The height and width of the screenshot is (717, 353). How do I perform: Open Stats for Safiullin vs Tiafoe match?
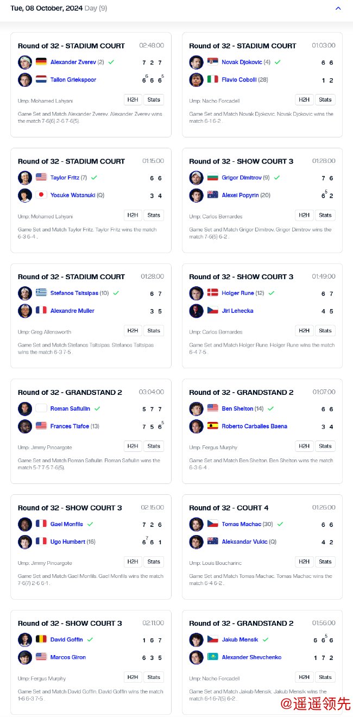[x=154, y=446]
